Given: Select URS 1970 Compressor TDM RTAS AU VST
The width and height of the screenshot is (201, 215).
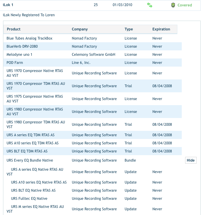Looking at the screenshot, I should (x=35, y=86).
